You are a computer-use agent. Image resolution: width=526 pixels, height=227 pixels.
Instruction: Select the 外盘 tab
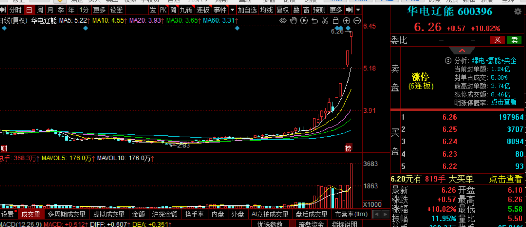tap(238, 214)
